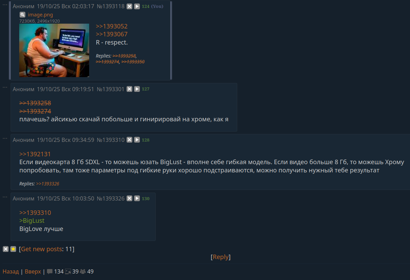Open three-dots menu of post №1393326
410x280 pixels.
click(5, 197)
